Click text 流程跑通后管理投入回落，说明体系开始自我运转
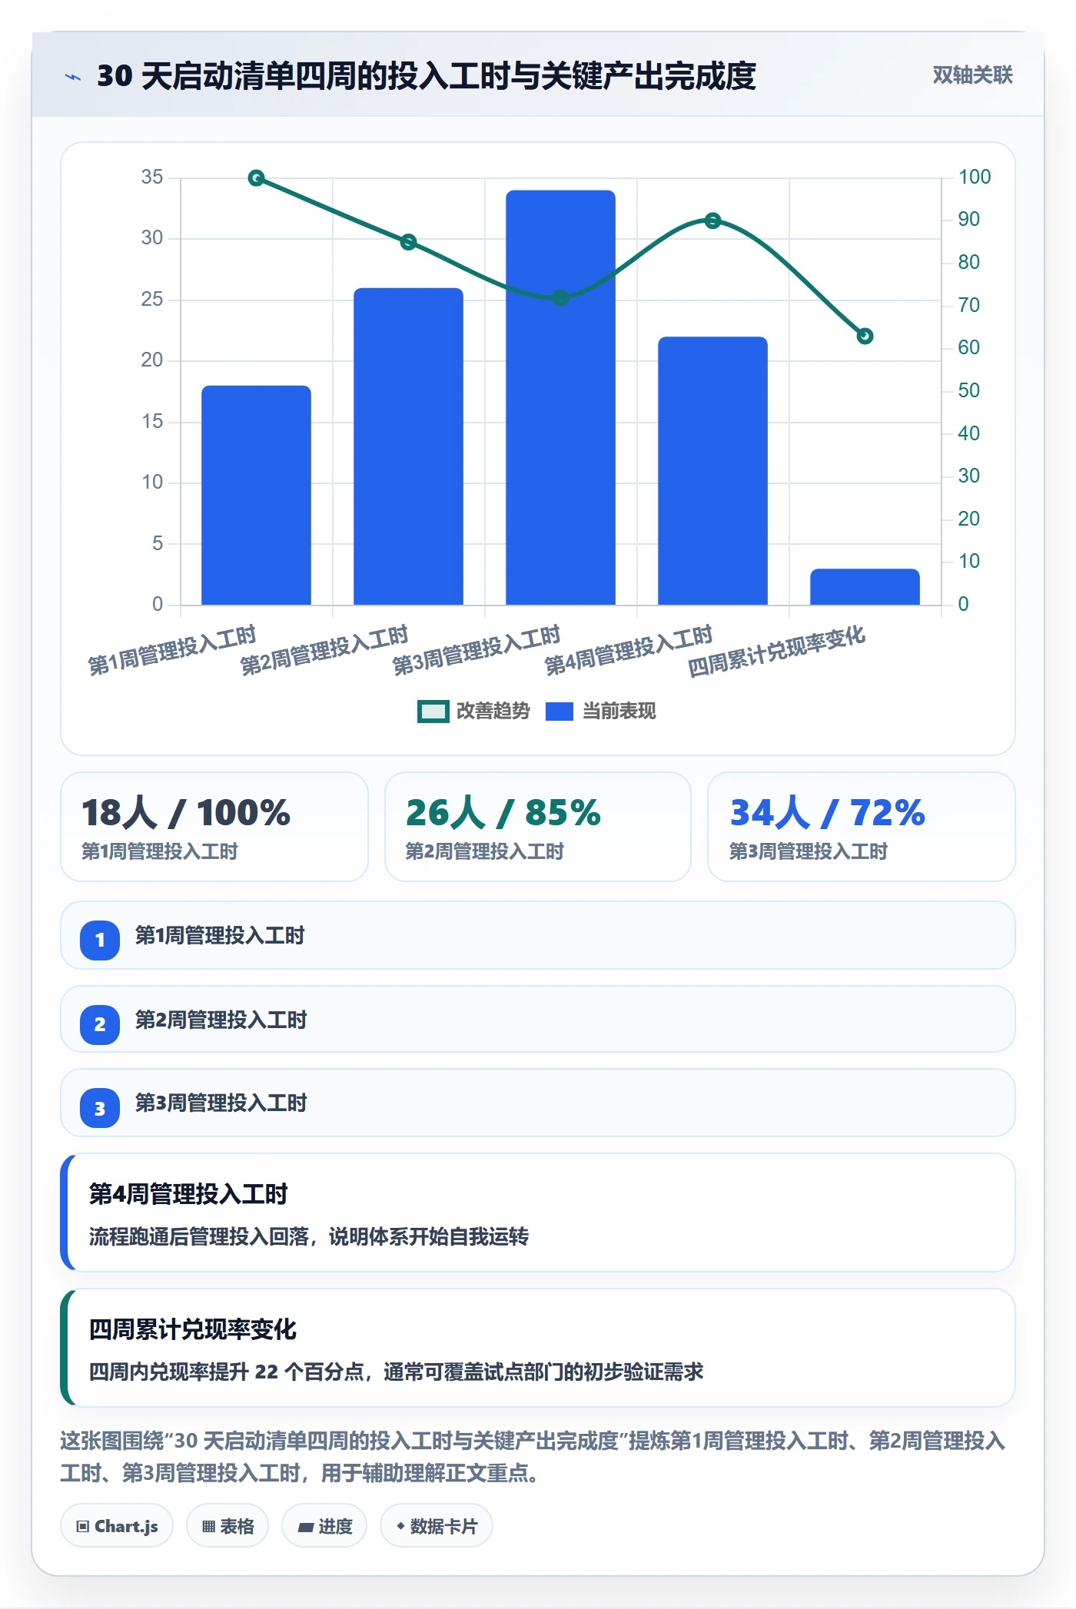 (309, 1236)
